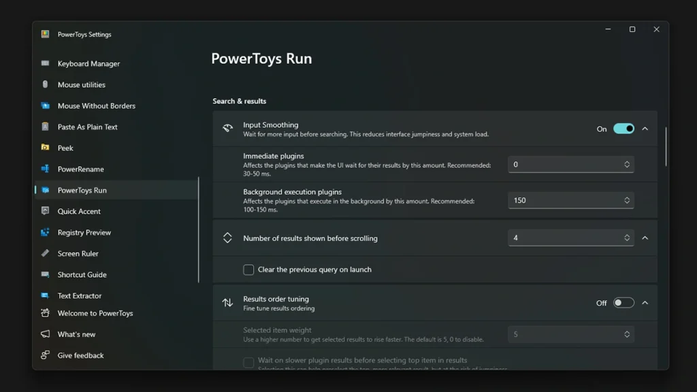The height and width of the screenshot is (392, 697).
Task: Collapse the Input Smoothing section chevron
Action: pyautogui.click(x=645, y=129)
